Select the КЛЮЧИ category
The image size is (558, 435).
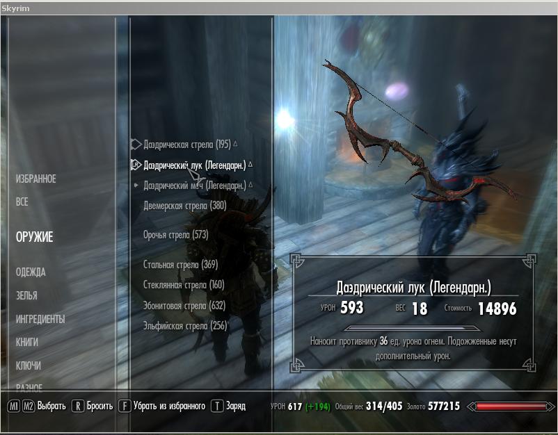[x=28, y=366]
